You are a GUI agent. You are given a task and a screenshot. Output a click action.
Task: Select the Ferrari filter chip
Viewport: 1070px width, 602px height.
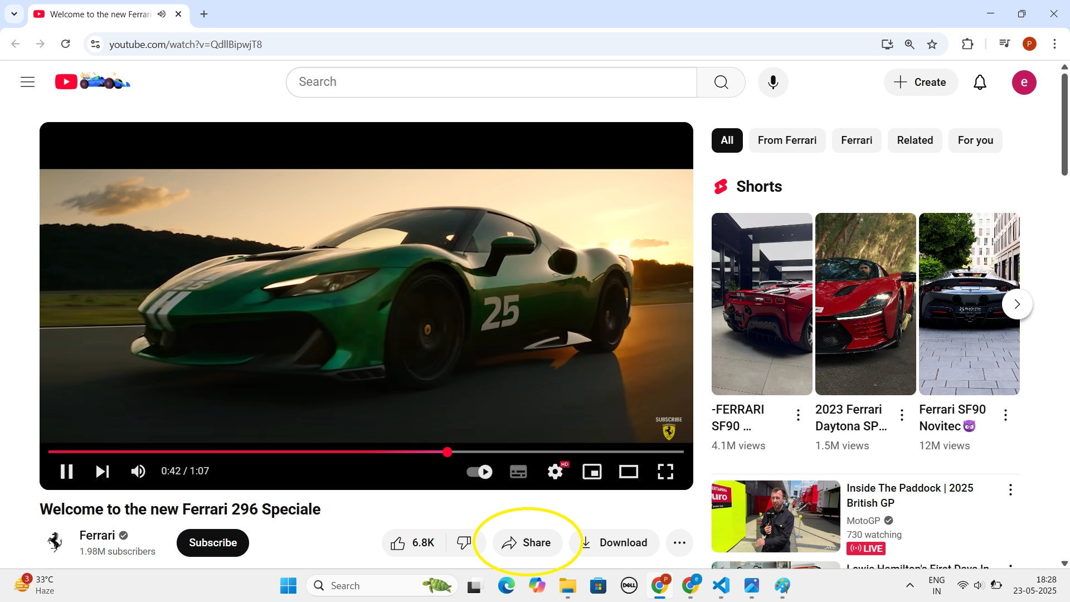click(x=857, y=140)
